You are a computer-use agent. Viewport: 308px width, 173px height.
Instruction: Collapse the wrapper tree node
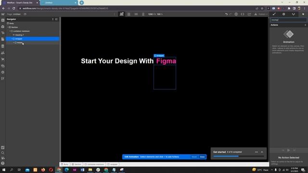coord(12,39)
